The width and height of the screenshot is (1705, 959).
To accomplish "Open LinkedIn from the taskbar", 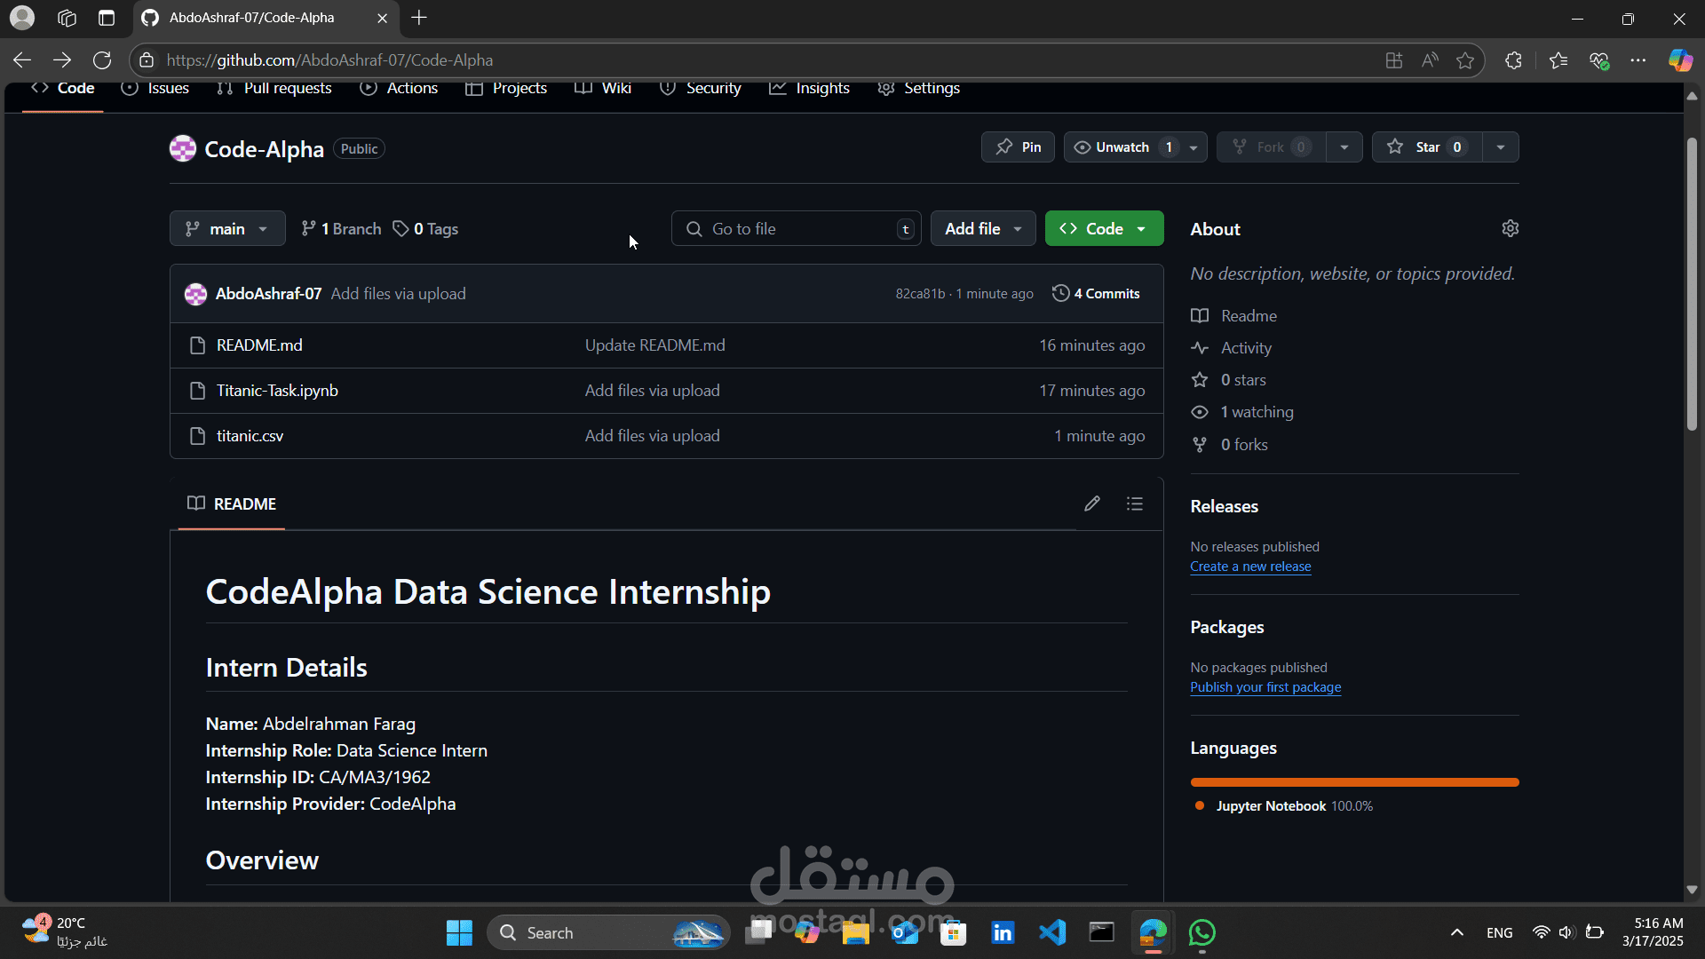I will [1003, 932].
